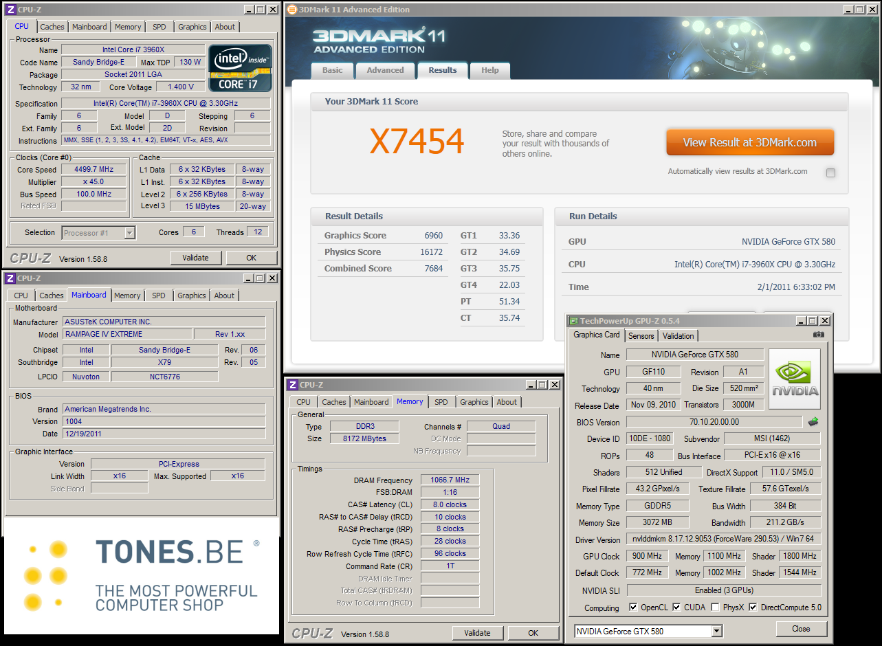Click the Bandwidth value 211.2 GB/s
This screenshot has width=882, height=646.
click(786, 523)
